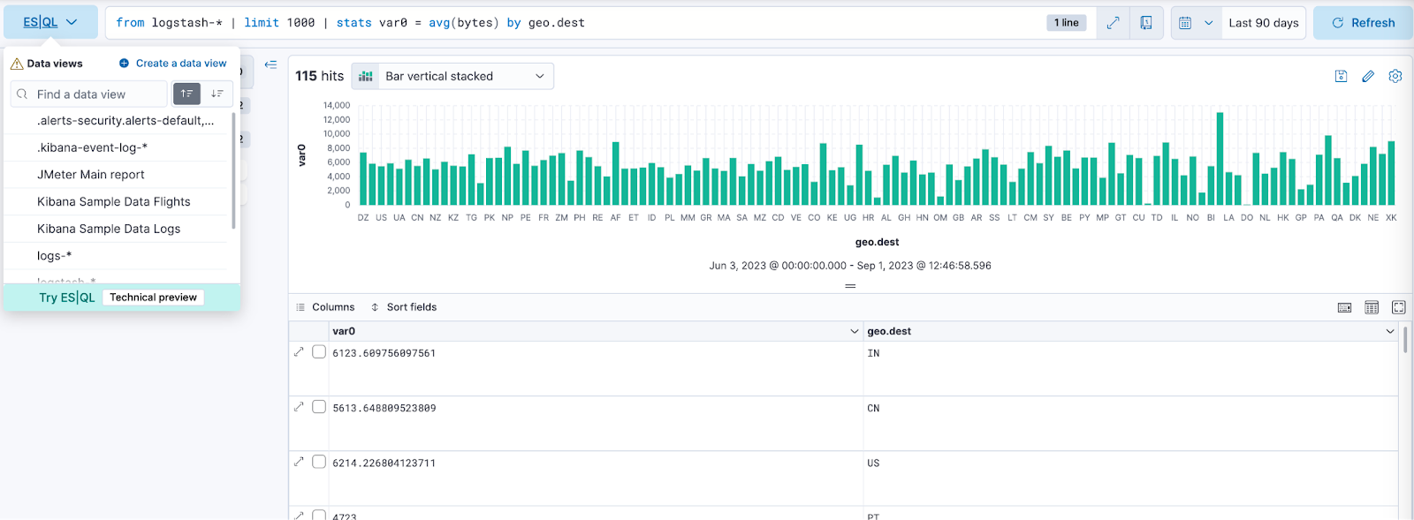Click the bar for XK destination
This screenshot has height=520, width=1414.
pyautogui.click(x=1391, y=173)
